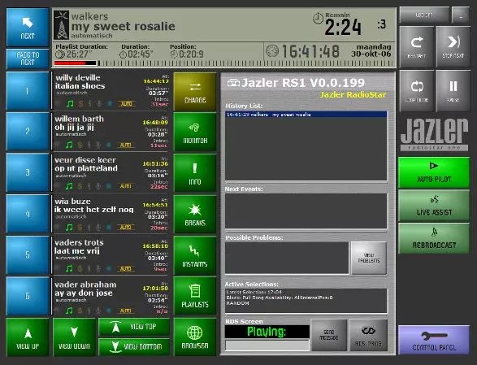Select playlist slot button 5
This screenshot has width=477, height=365.
click(x=28, y=255)
